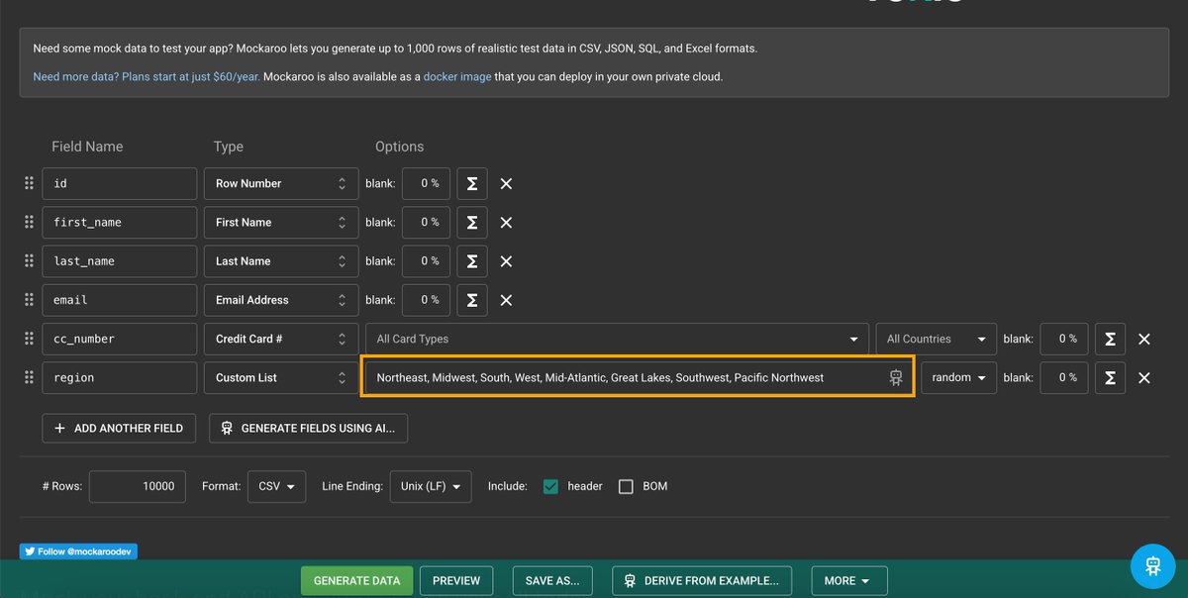Viewport: 1188px width, 598px height.
Task: Set blank percentage for id field
Action: [x=427, y=183]
